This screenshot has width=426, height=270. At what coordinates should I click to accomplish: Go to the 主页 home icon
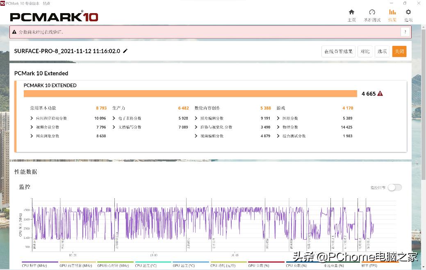pyautogui.click(x=351, y=12)
